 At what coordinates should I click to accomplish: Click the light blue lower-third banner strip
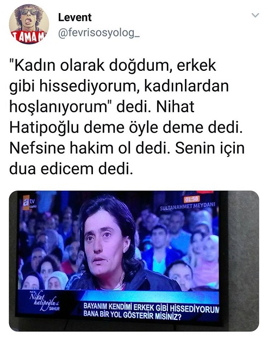click(x=149, y=296)
